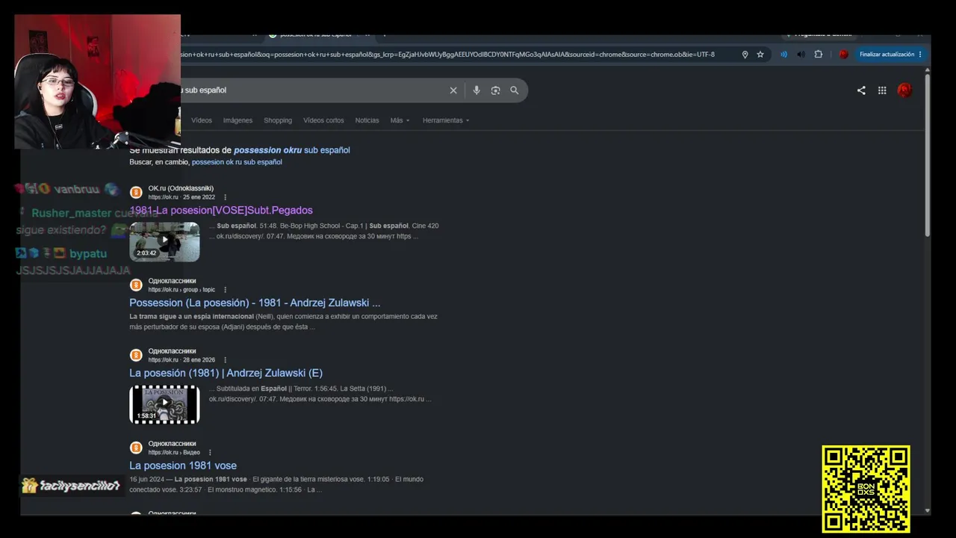
Task: Open options for the 28 ene 2026 result
Action: tap(225, 360)
